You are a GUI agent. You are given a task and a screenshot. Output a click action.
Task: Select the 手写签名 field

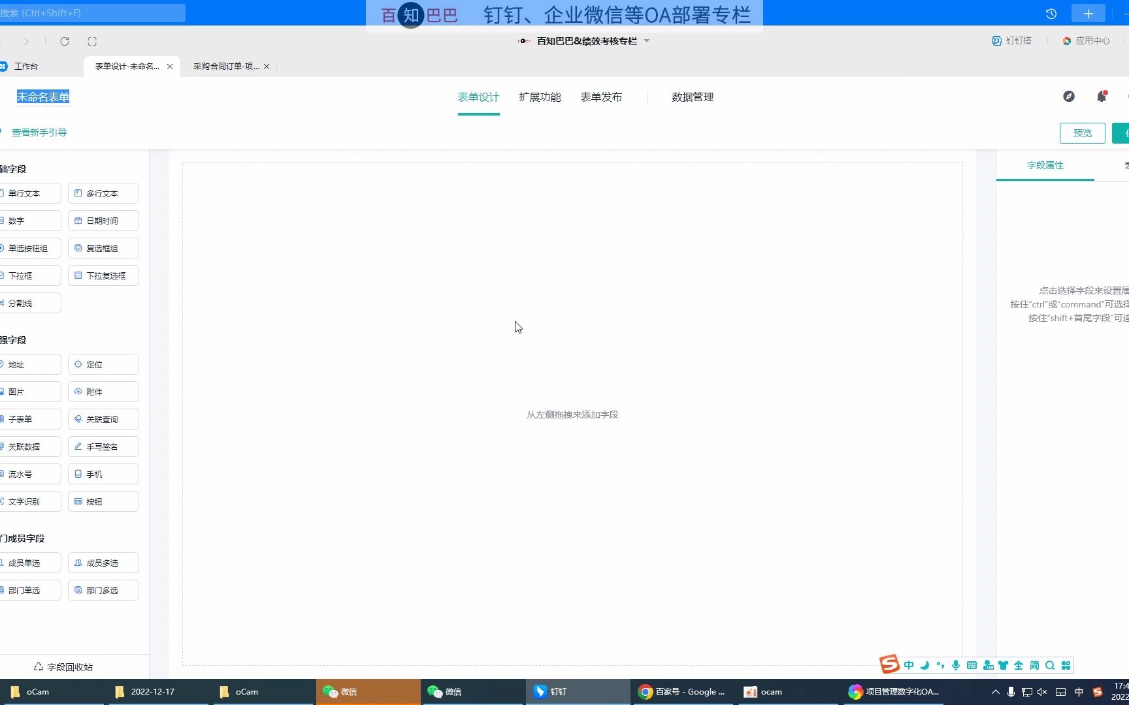point(103,446)
